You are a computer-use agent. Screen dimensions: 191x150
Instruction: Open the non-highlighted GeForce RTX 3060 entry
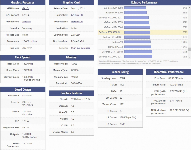pyautogui.click(x=113, y=27)
